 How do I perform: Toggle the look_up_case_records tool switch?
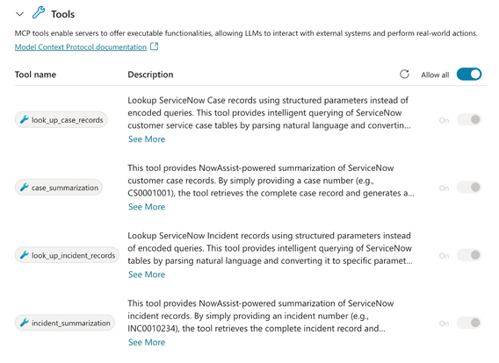point(469,120)
